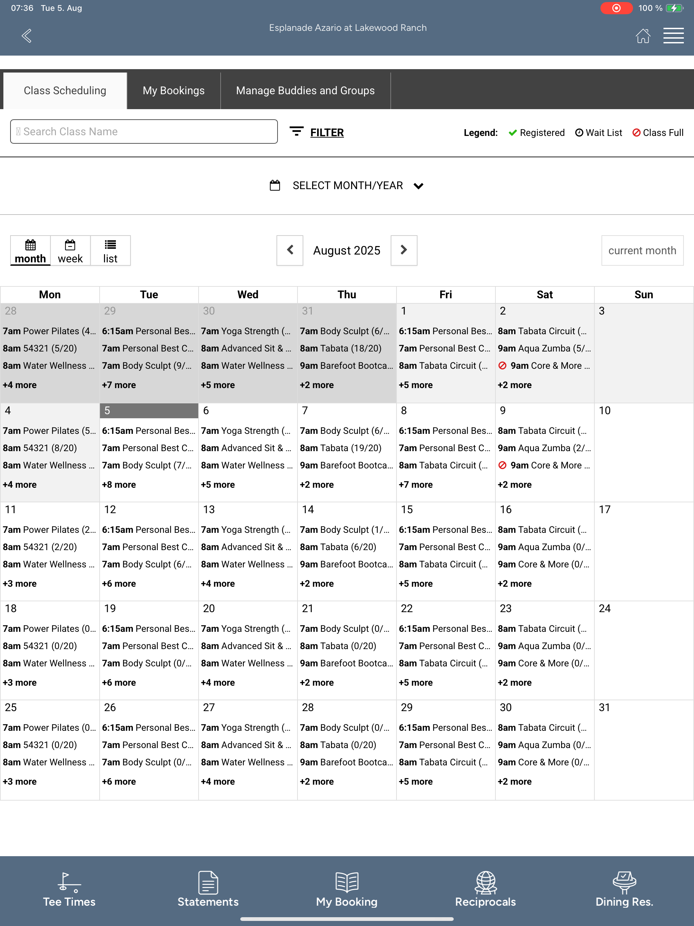Switch to week calendar view
The image size is (694, 926).
click(x=70, y=251)
